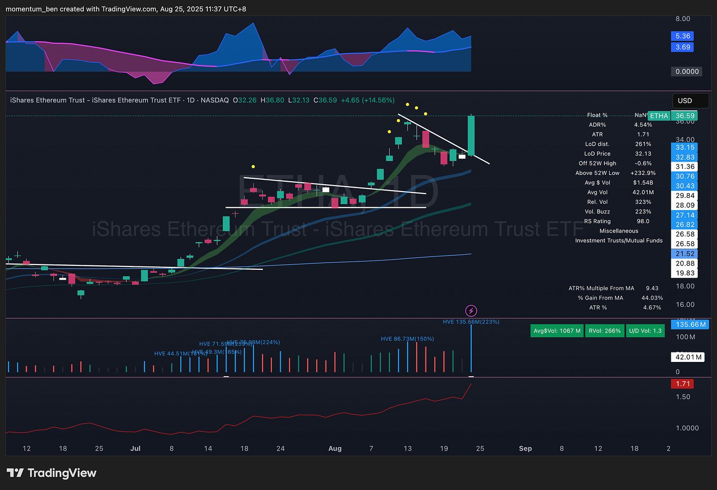Select the 29.84 price axis label
The image size is (717, 490).
click(x=684, y=196)
